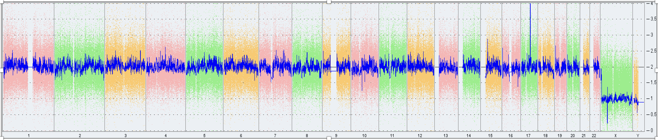Click chromosome label 1 on x-axis

tap(29, 136)
